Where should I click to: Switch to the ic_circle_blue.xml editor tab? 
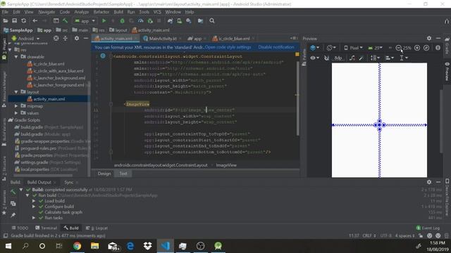[234, 39]
